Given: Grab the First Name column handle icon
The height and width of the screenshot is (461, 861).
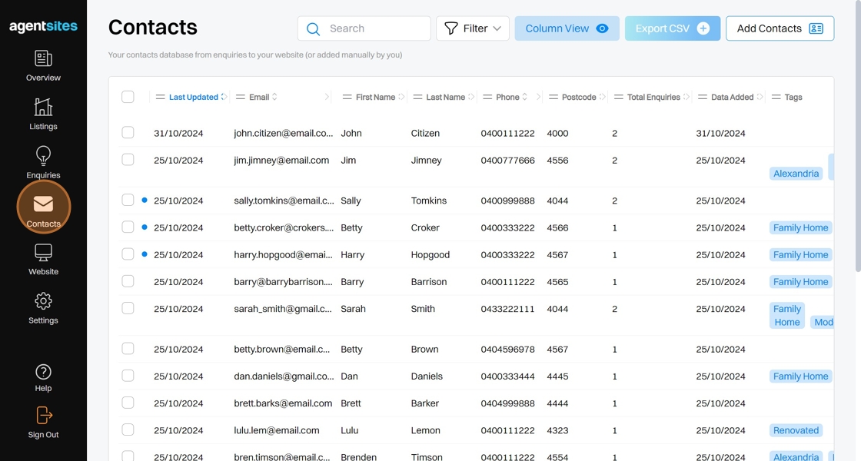Looking at the screenshot, I should [347, 97].
